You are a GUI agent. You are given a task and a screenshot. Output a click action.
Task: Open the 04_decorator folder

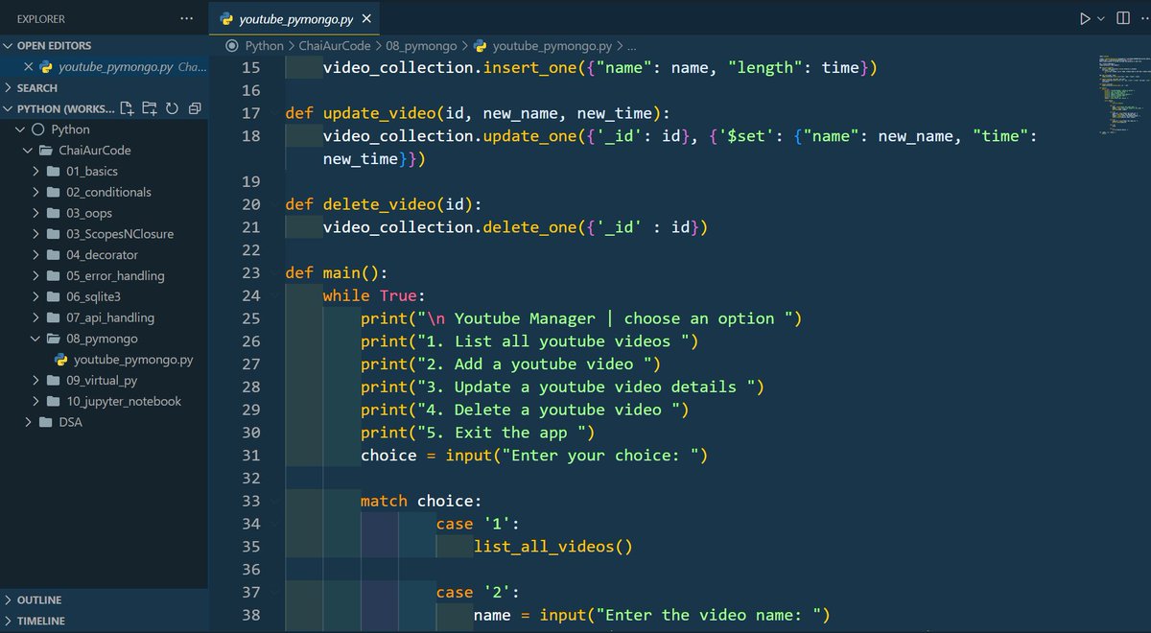pyautogui.click(x=104, y=255)
